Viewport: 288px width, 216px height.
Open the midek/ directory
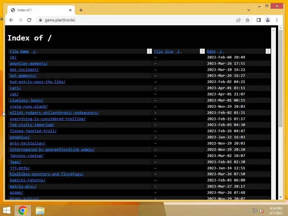[x=17, y=193]
